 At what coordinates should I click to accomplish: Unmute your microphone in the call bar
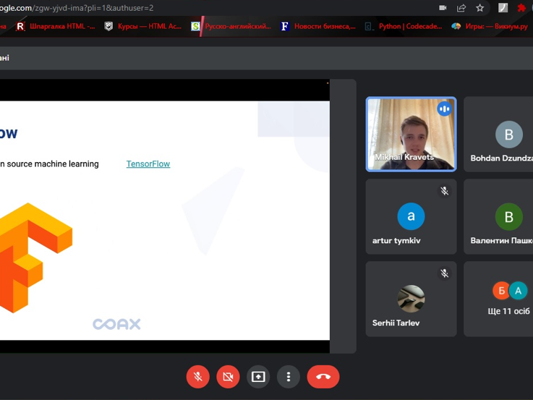tap(197, 377)
